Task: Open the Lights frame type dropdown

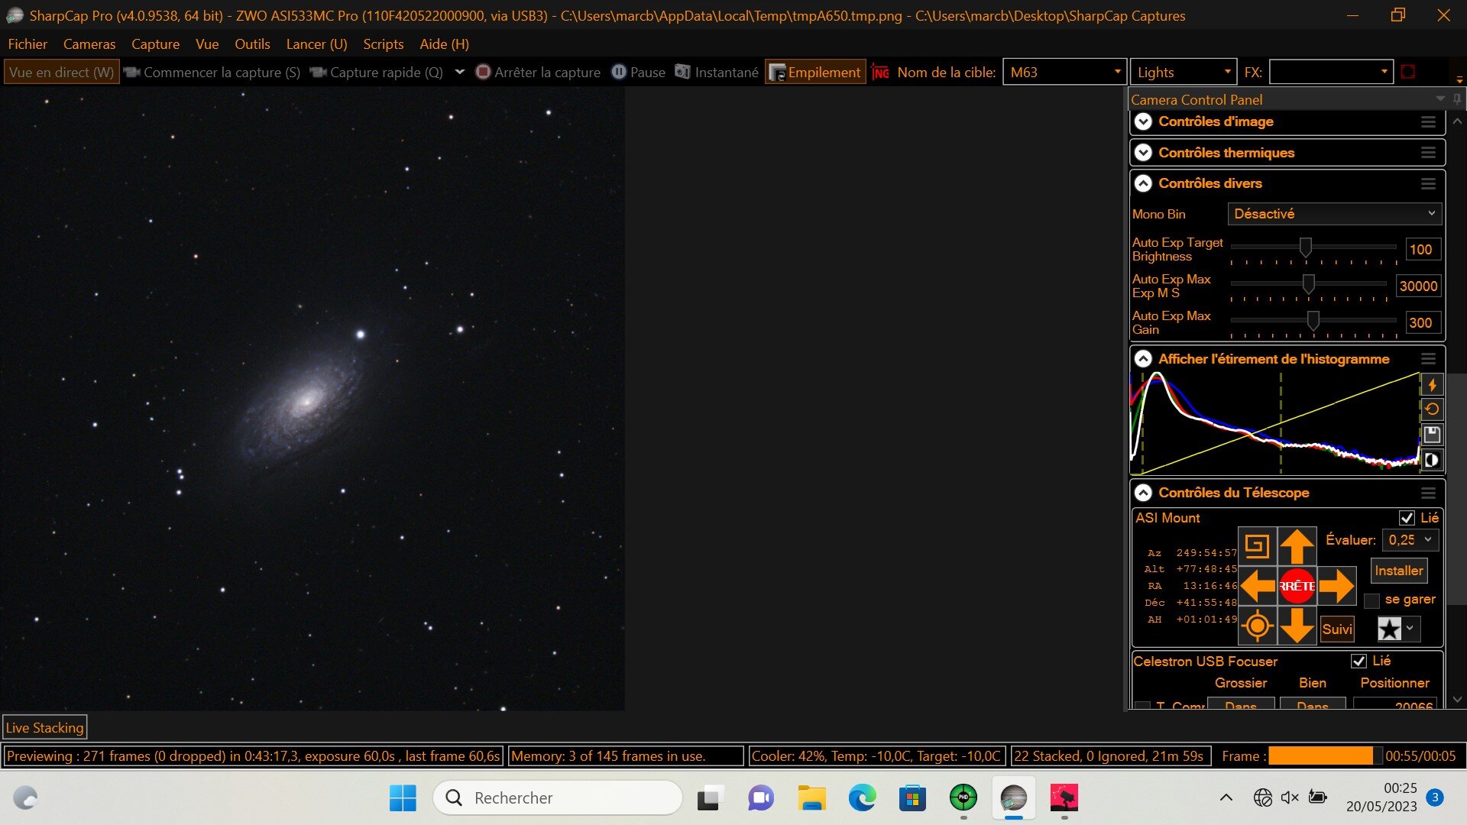Action: pyautogui.click(x=1183, y=72)
